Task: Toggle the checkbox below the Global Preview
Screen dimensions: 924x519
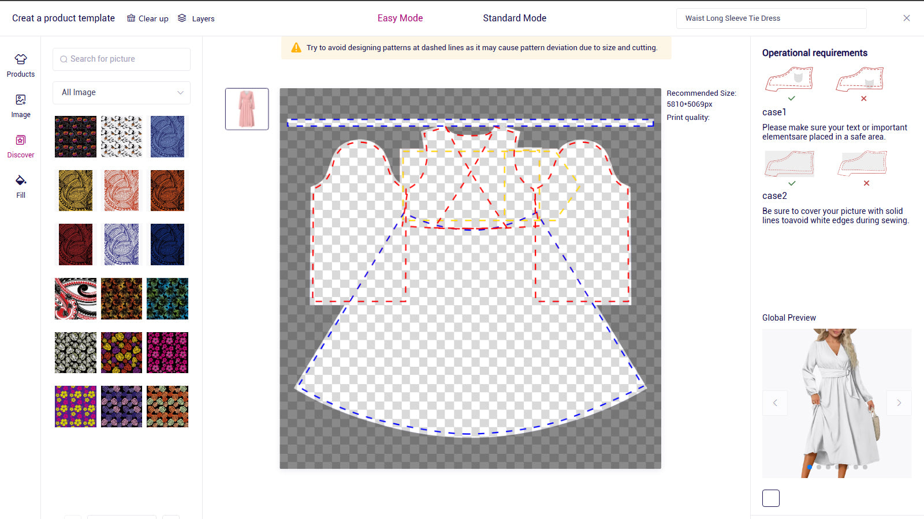Action: pos(770,498)
